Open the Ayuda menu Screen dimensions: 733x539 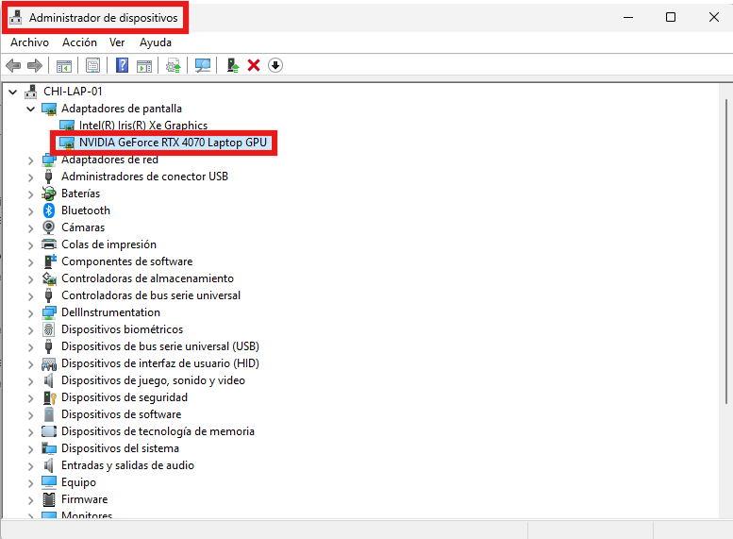click(x=156, y=42)
